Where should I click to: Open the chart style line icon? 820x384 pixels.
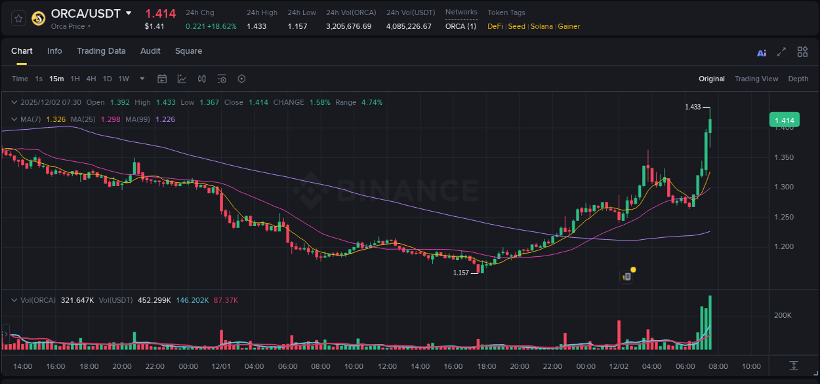point(182,79)
